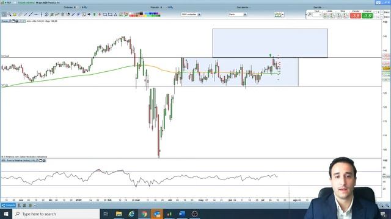This screenshot has width=391, height=219.
Task: Open the 1000 unidades dropdown
Action: [x=191, y=15]
